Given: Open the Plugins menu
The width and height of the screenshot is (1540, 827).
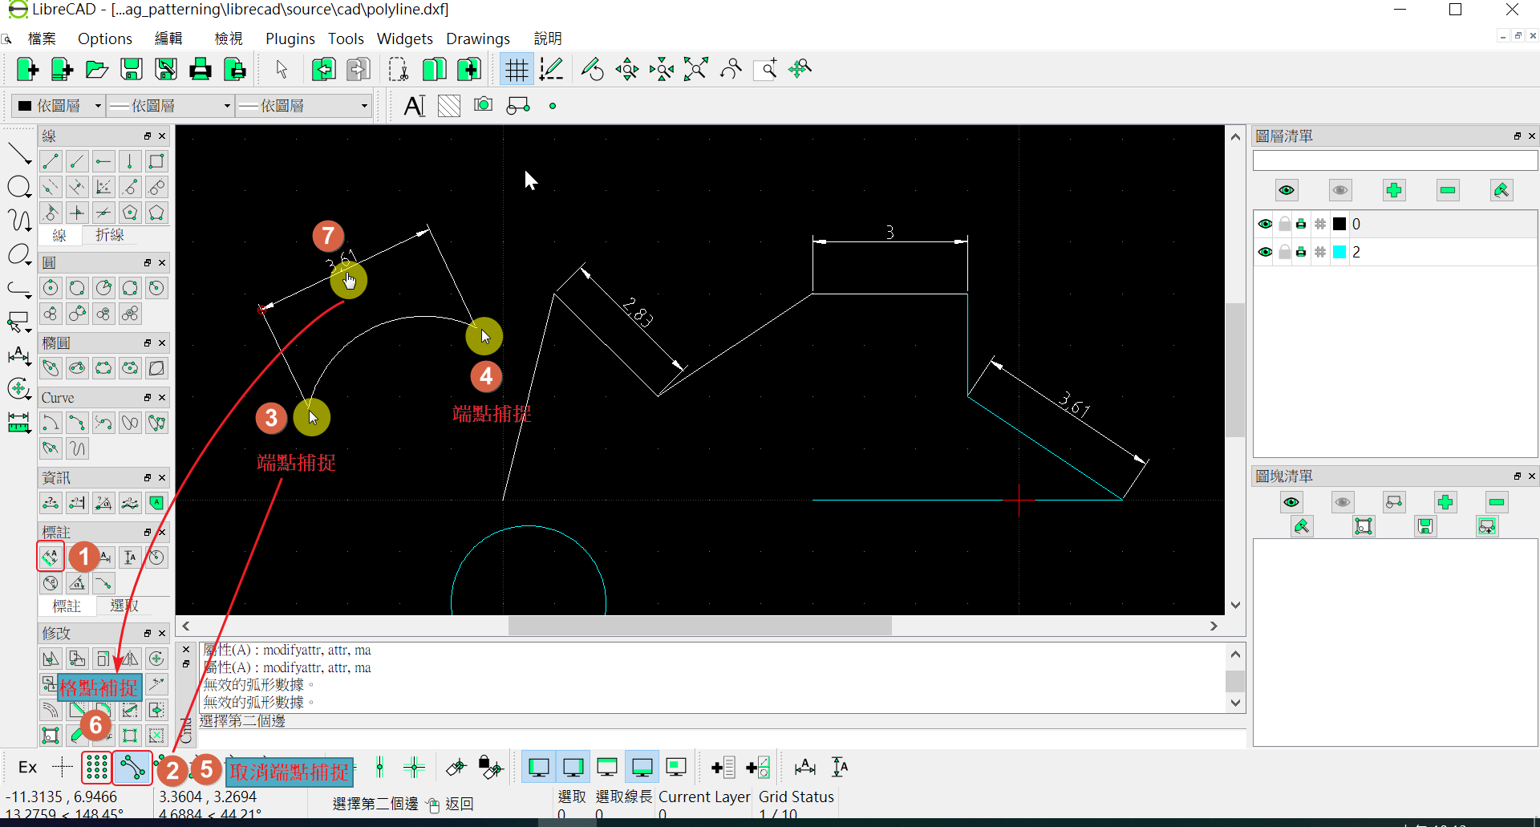Looking at the screenshot, I should coord(290,39).
